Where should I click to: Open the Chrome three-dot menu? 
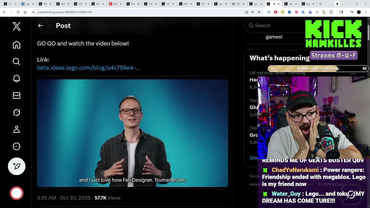coord(366,12)
